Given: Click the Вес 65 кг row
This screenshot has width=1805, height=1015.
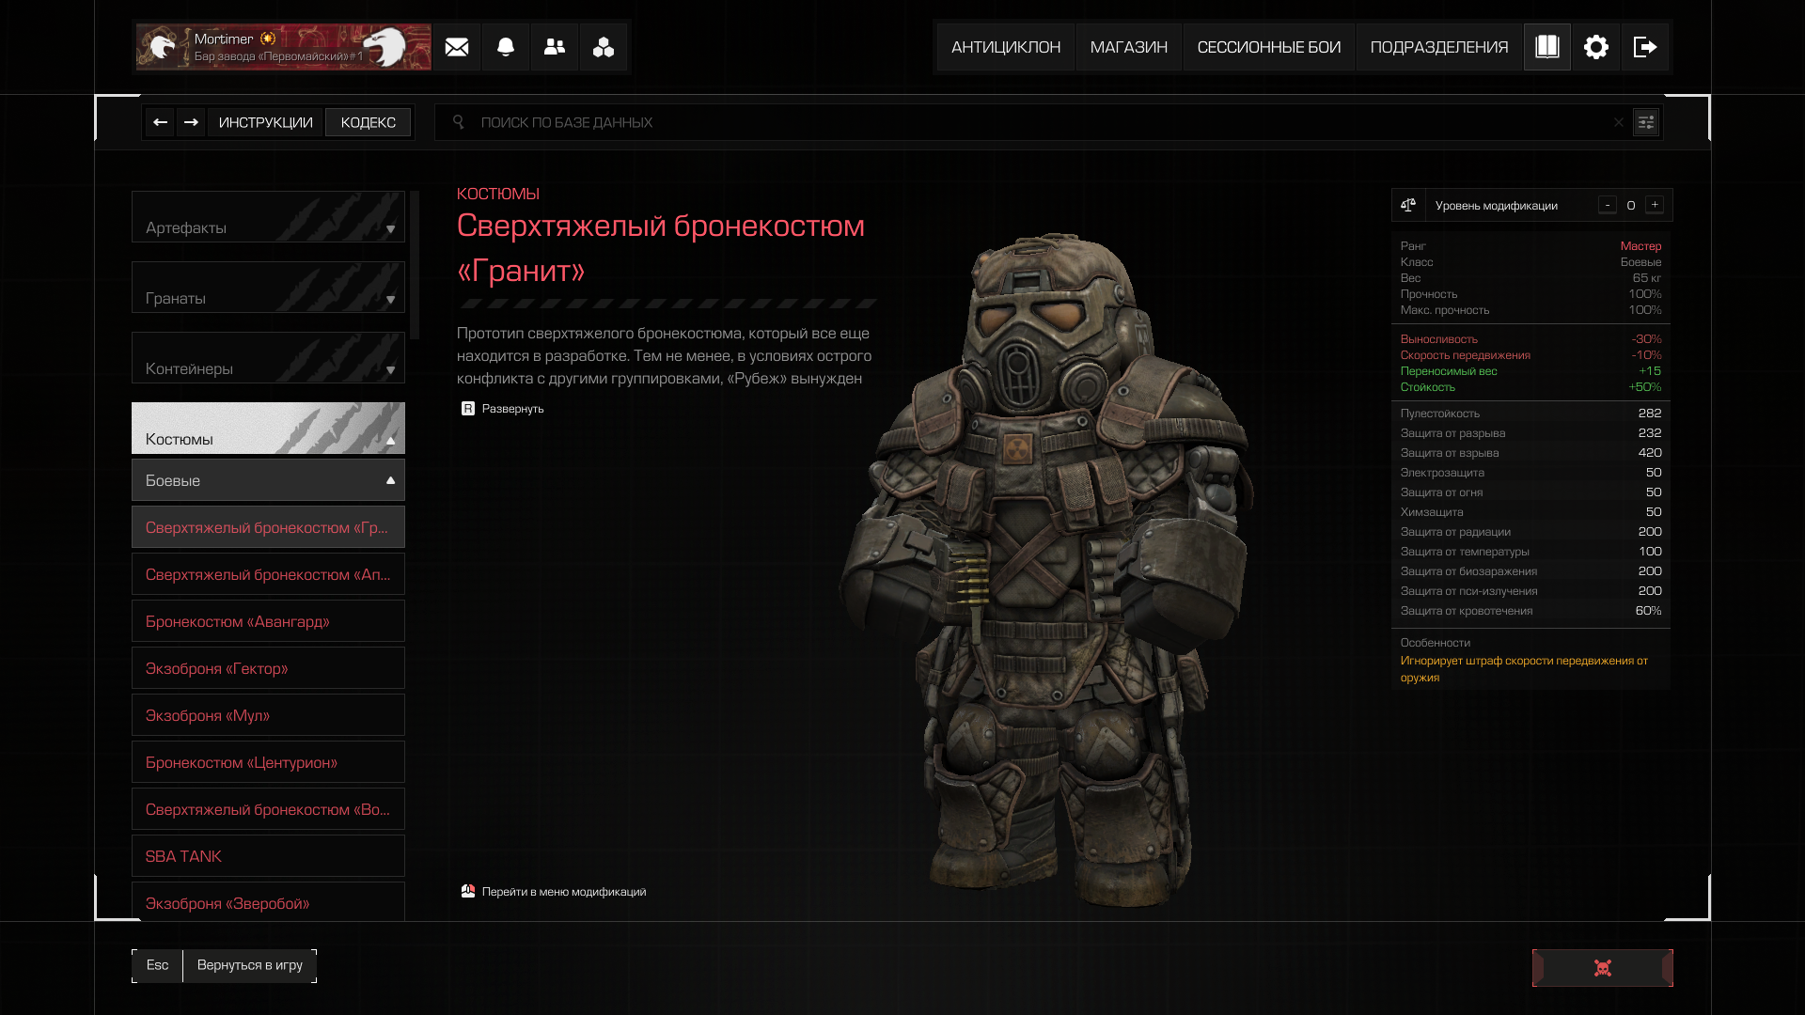Looking at the screenshot, I should tap(1530, 278).
